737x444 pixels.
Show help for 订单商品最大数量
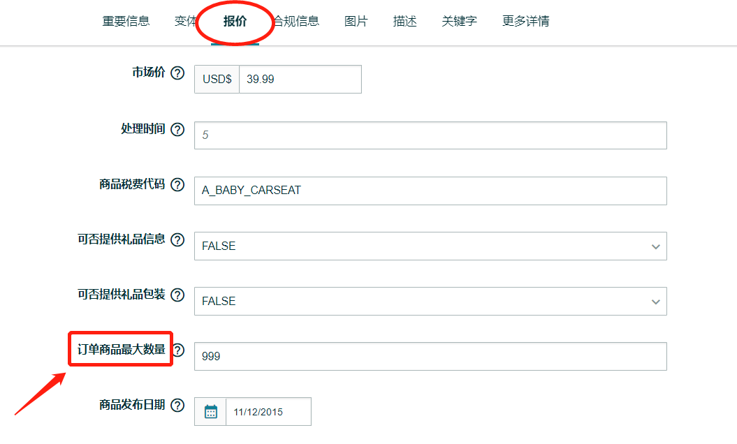pyautogui.click(x=178, y=350)
